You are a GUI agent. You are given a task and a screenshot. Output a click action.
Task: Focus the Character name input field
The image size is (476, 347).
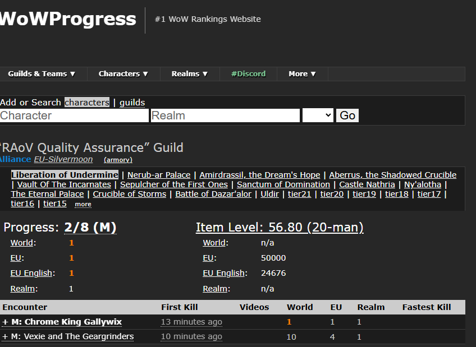point(74,115)
